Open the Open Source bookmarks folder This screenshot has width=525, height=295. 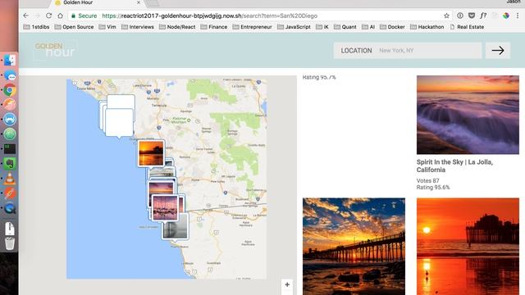74,27
